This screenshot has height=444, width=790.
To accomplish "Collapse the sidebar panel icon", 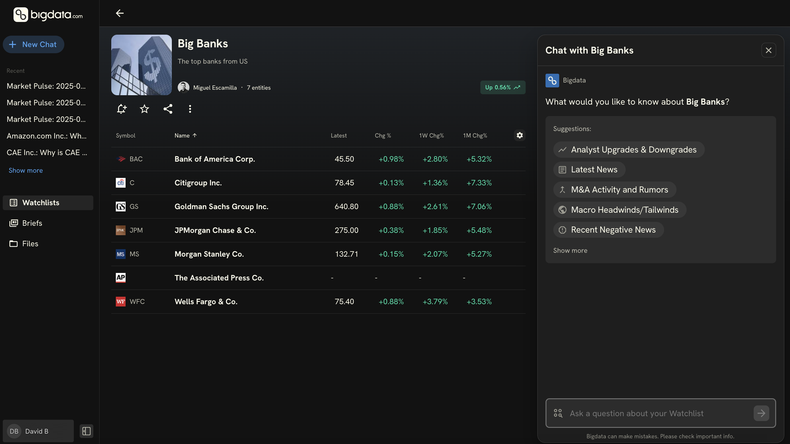I will tap(86, 431).
